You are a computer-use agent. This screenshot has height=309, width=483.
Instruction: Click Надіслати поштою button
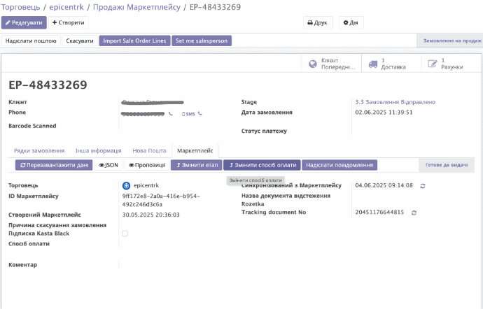[x=31, y=41]
